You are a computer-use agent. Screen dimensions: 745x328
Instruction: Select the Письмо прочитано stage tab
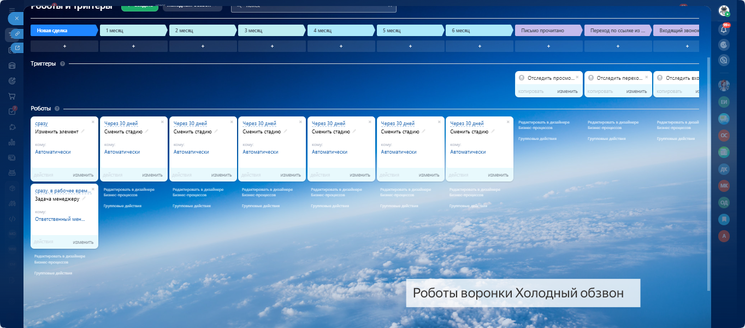click(x=548, y=31)
